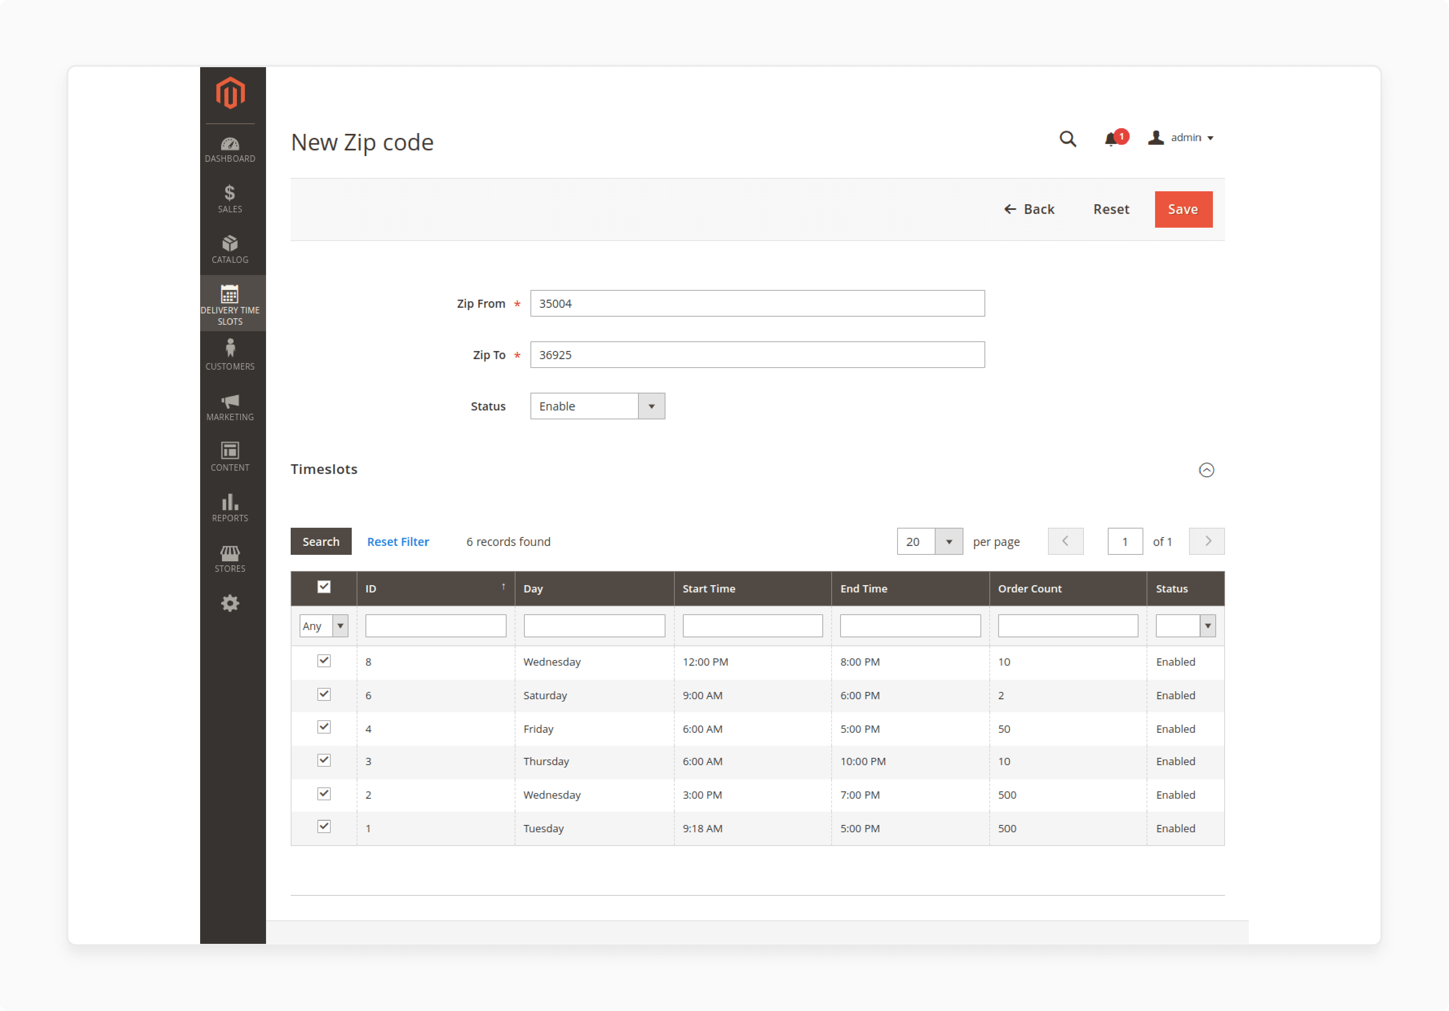Click the Save button
Viewport: 1449px width, 1011px height.
(1184, 208)
